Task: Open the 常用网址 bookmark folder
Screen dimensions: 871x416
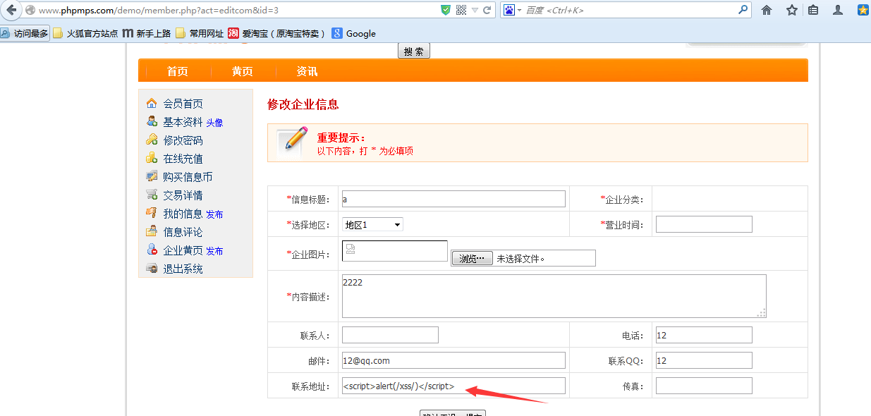Action: coord(200,33)
